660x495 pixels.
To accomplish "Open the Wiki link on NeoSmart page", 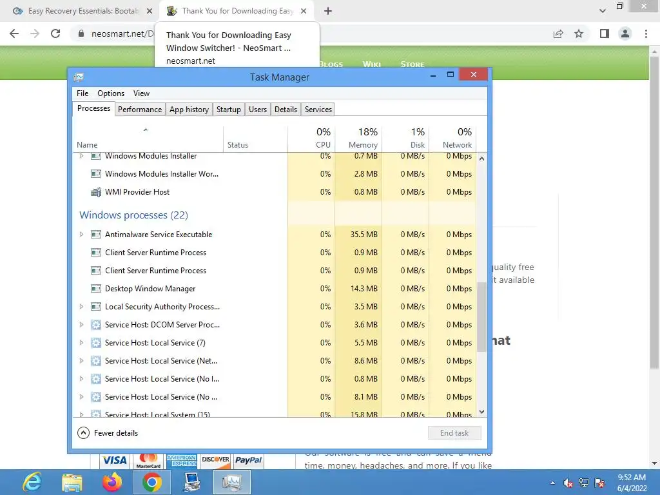I will pos(372,64).
